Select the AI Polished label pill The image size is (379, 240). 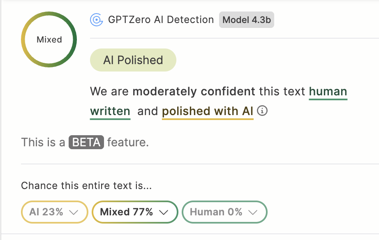[133, 60]
